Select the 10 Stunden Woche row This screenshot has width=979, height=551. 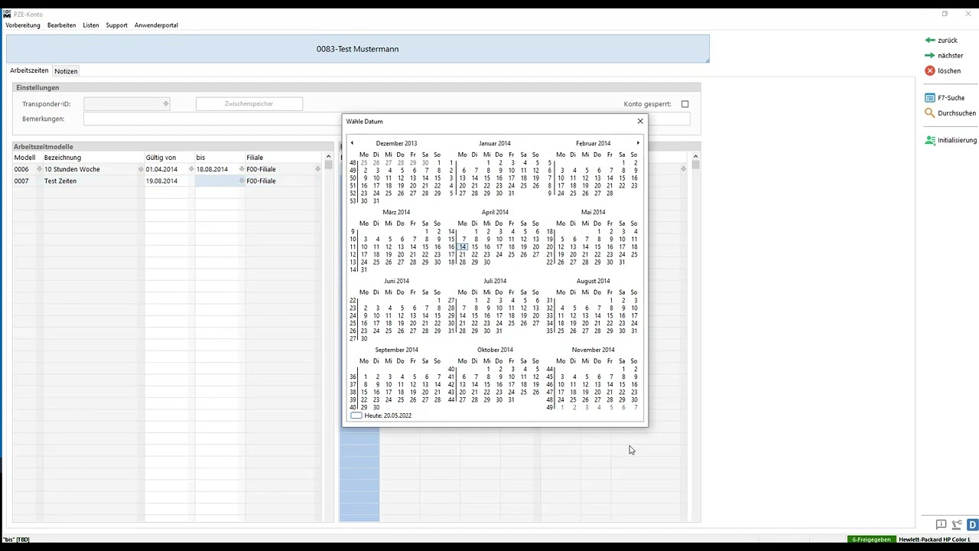(167, 169)
